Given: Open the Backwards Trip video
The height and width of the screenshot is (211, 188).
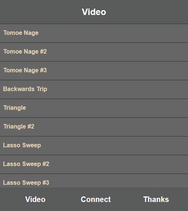Looking at the screenshot, I should pyautogui.click(x=94, y=89).
